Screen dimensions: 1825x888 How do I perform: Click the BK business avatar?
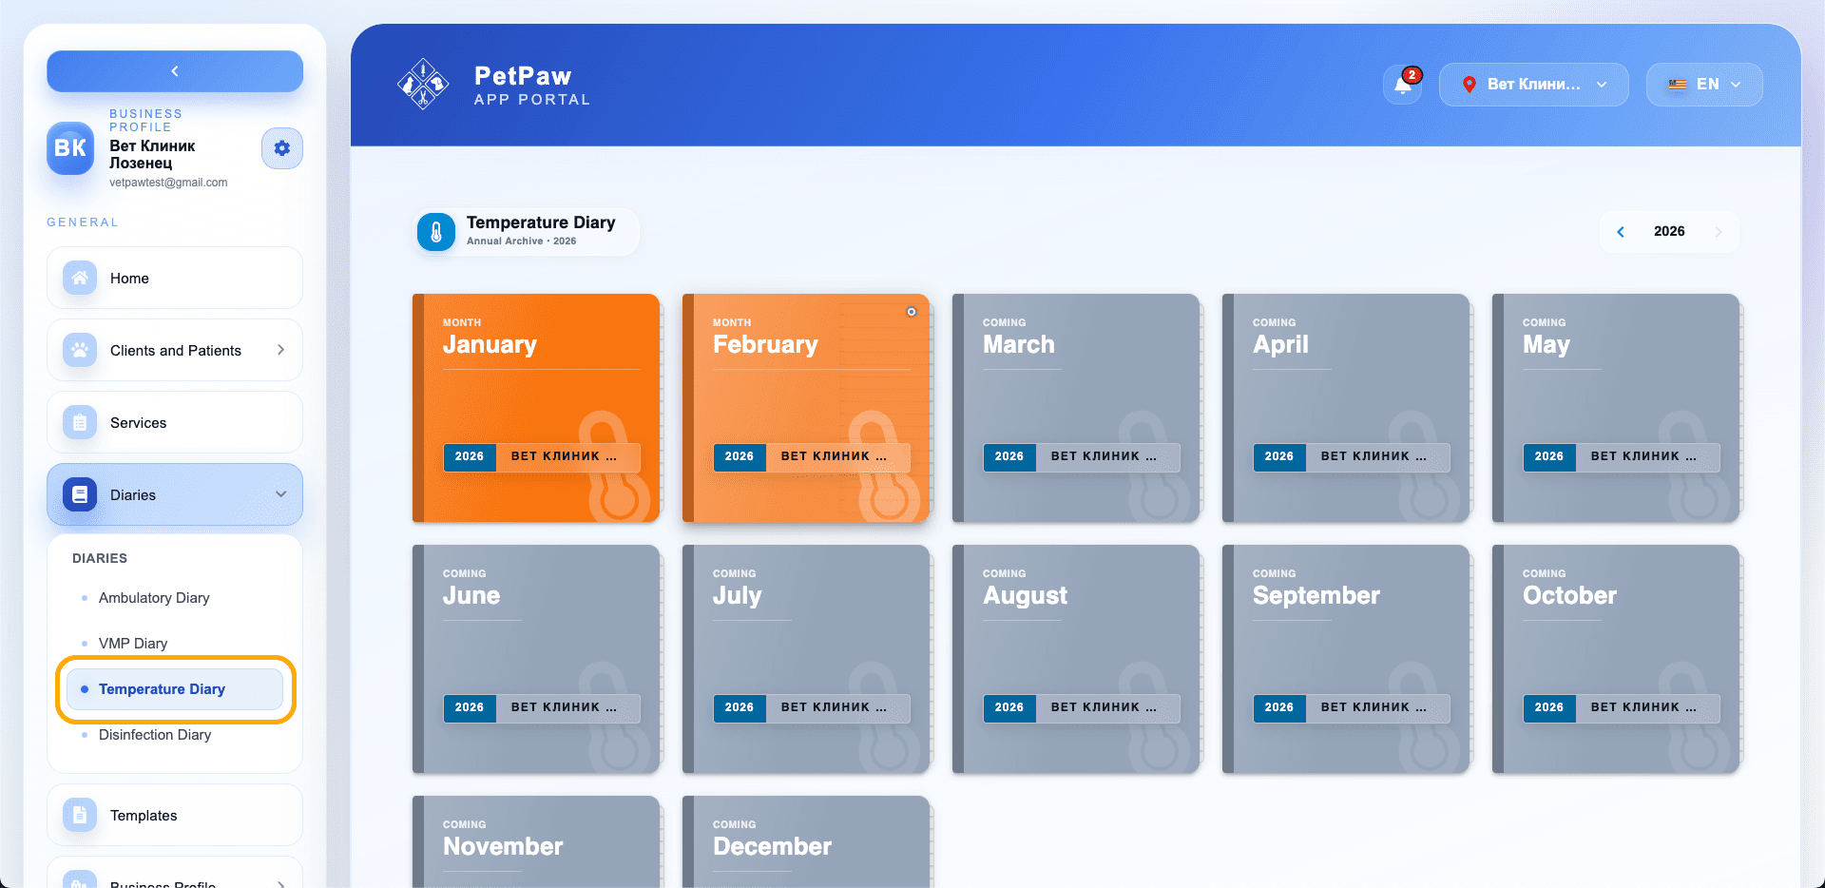tap(70, 148)
